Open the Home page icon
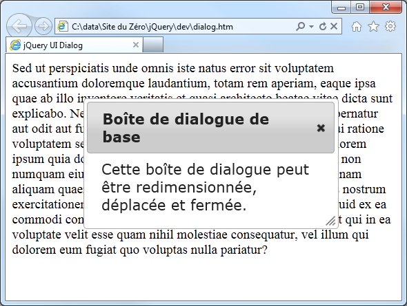This screenshot has width=407, height=306. (357, 26)
